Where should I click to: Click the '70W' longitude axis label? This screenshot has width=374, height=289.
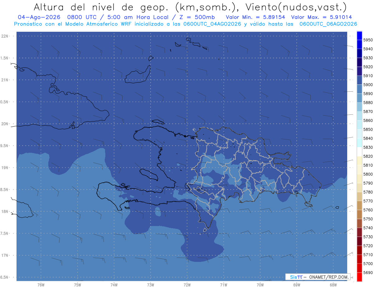260,285
